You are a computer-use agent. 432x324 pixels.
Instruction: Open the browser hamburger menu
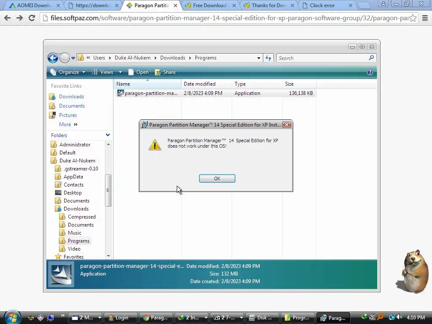pos(425,18)
